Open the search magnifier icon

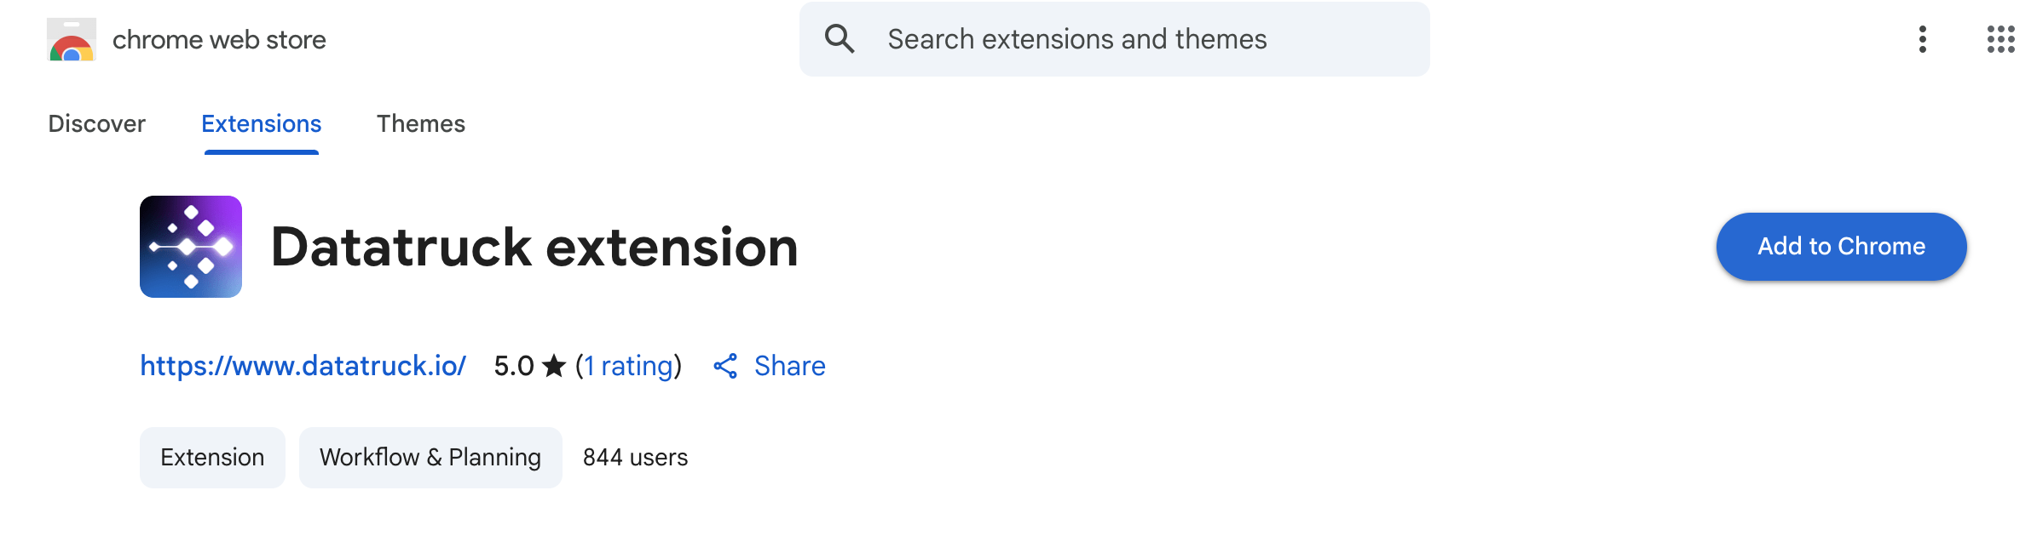(x=841, y=38)
